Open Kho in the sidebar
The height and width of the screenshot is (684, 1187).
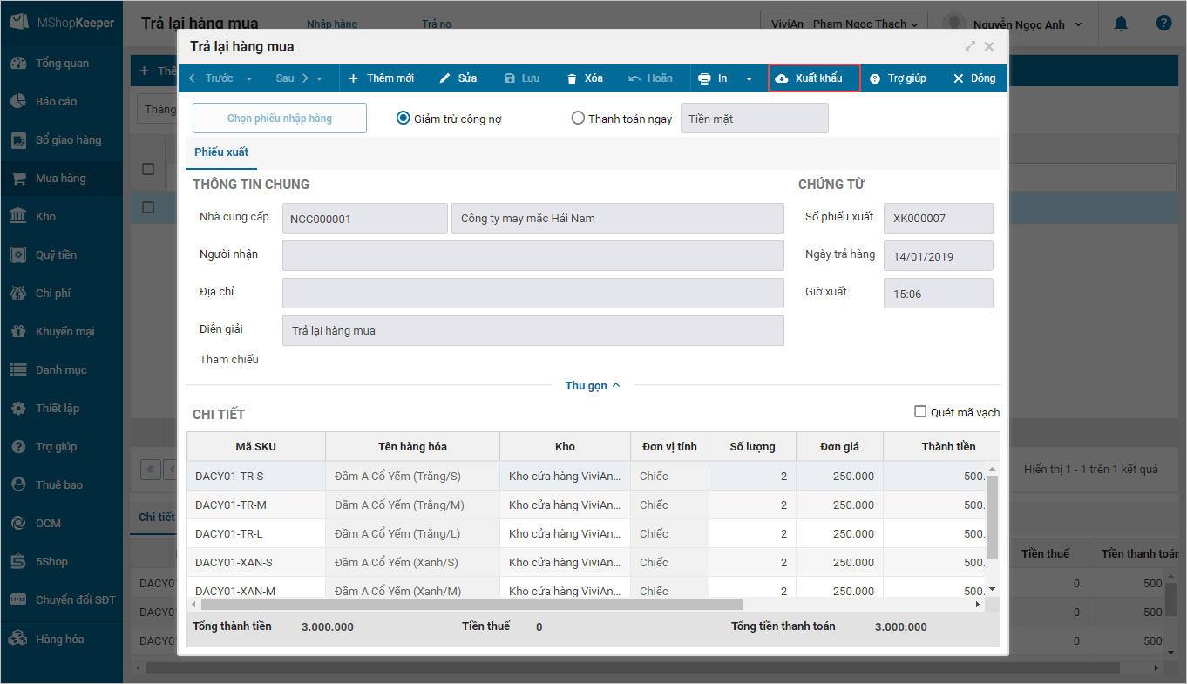[x=45, y=217]
